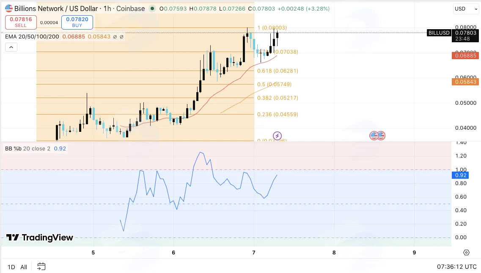The height and width of the screenshot is (273, 481).
Task: Click the BB %b indicator label
Action: [x=27, y=149]
